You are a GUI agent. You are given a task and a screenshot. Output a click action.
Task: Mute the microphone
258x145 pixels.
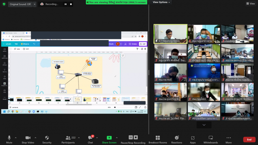pyautogui.click(x=9, y=138)
